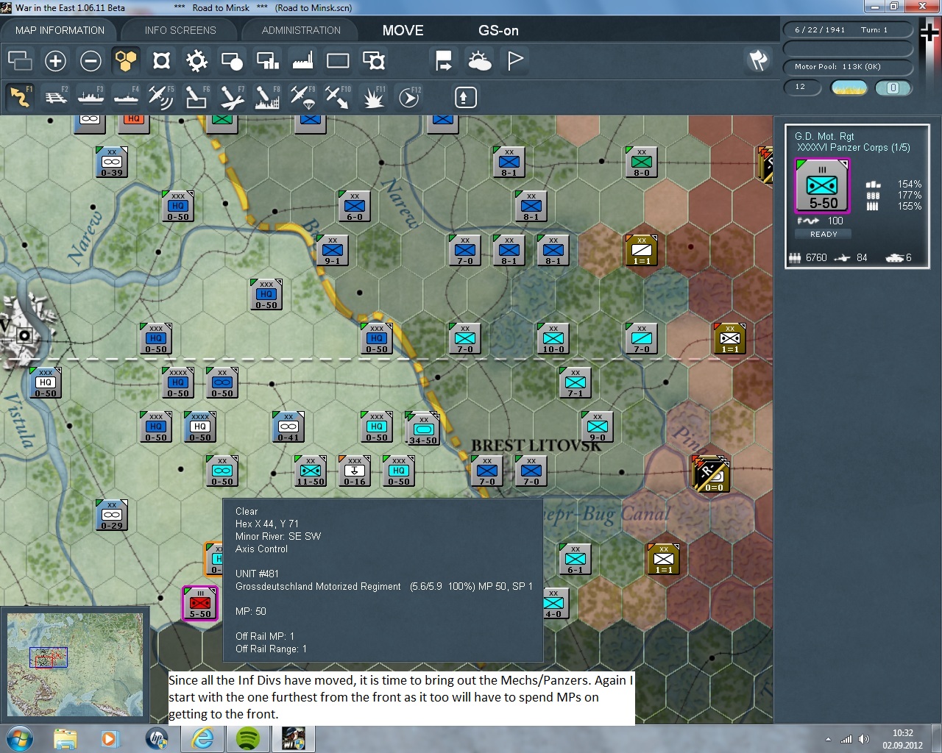
Task: Click the F11 explosion mode icon
Action: tap(373, 96)
